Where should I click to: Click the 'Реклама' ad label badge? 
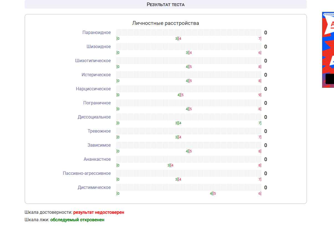(x=329, y=14)
